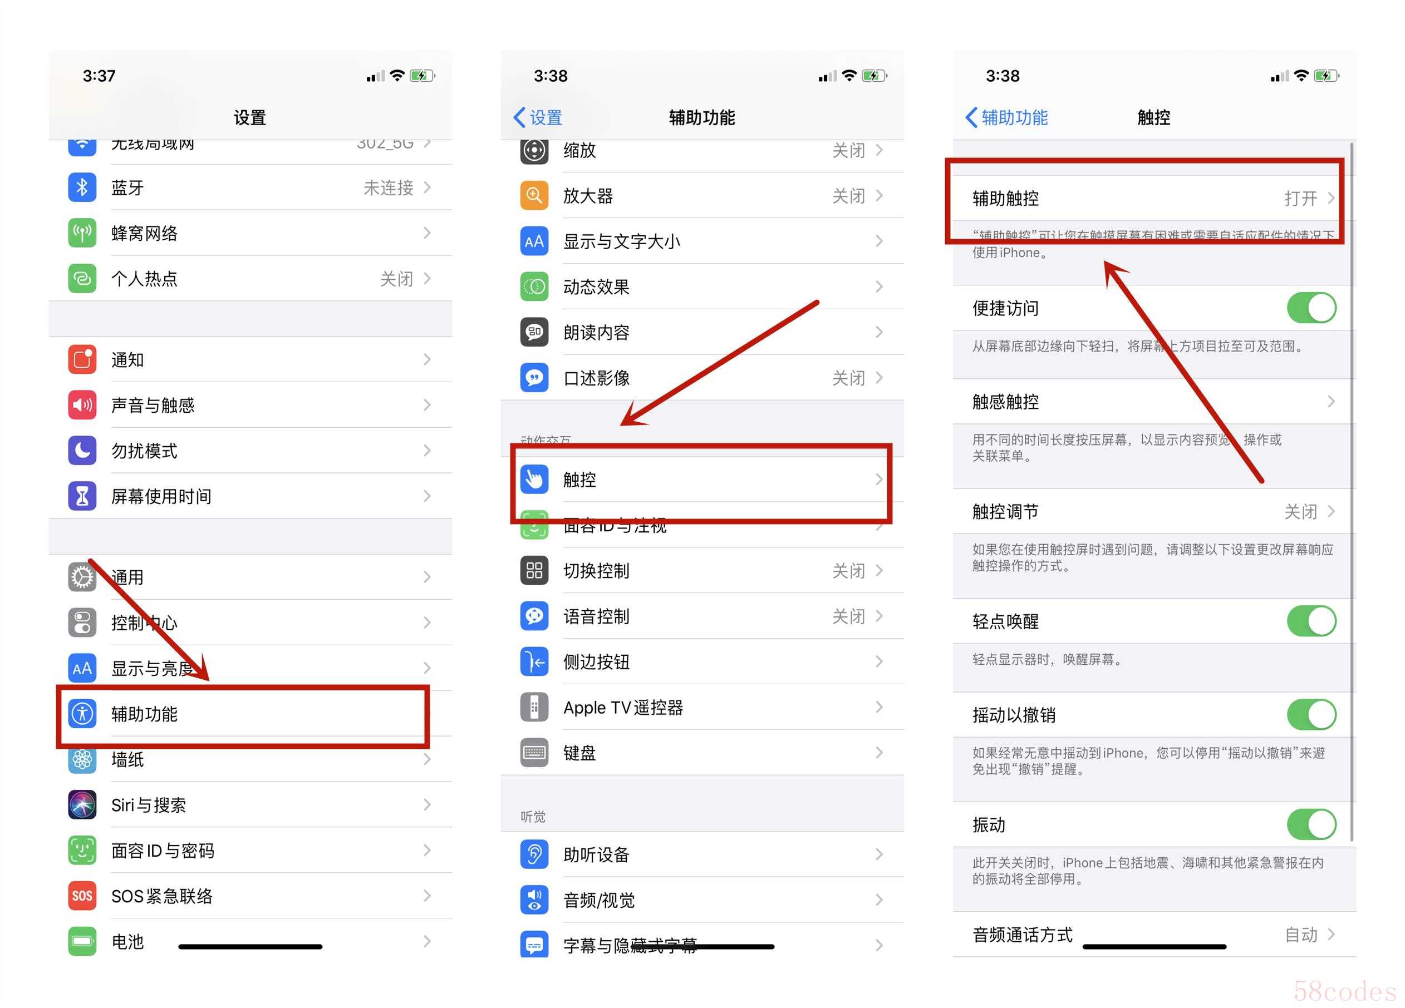The height and width of the screenshot is (1008, 1405).
Task: Open the 辅助触控 menu row
Action: [1152, 198]
